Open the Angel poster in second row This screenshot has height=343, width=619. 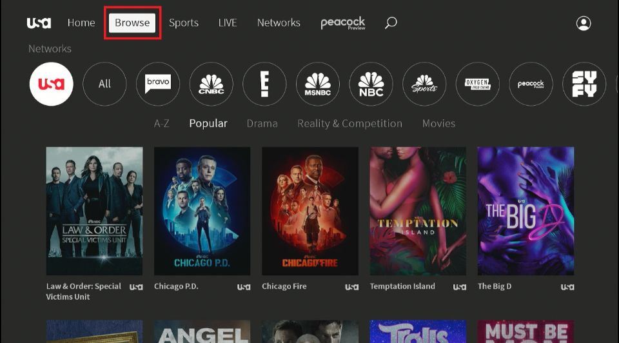pyautogui.click(x=202, y=331)
